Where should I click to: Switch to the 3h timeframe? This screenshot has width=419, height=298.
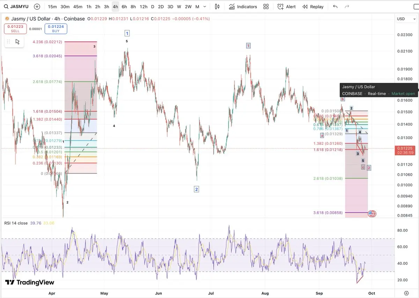coord(106,7)
